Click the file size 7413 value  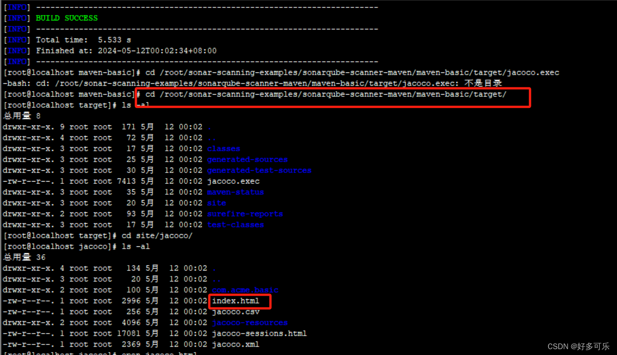point(126,181)
